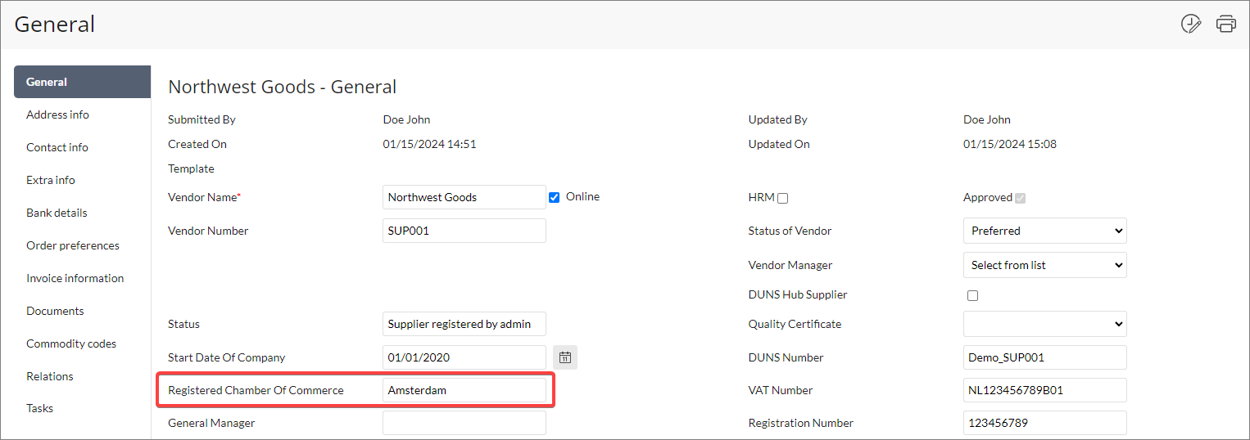The image size is (1250, 440).
Task: Open Contact info section
Action: (57, 147)
